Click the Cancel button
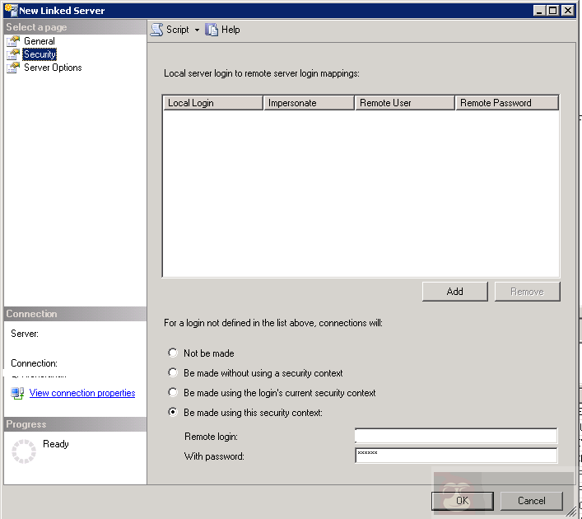This screenshot has height=519, width=582. 532,501
